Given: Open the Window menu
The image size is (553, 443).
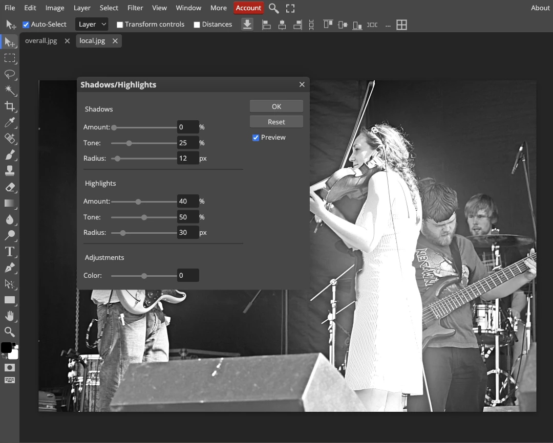Looking at the screenshot, I should click(188, 8).
